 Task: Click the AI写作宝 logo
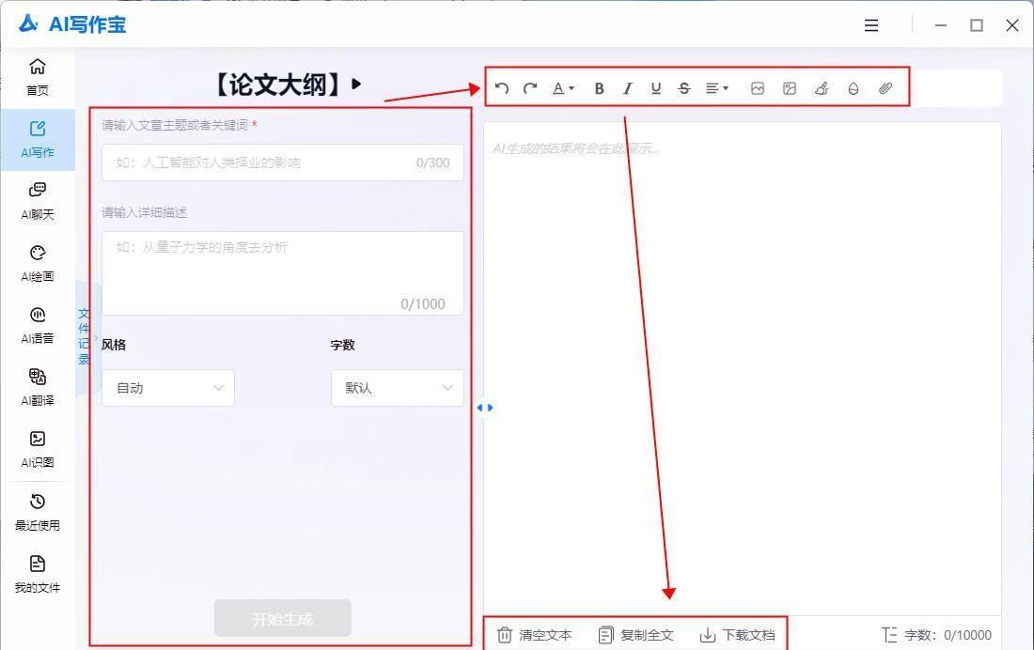71,24
